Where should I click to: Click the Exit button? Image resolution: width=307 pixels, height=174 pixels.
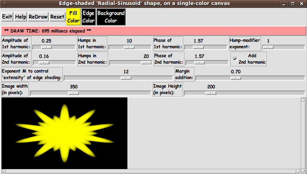click(7, 17)
